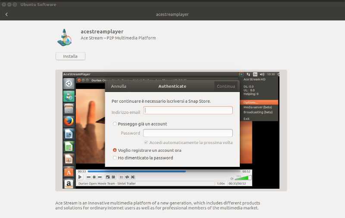Screen dimensions: 345x218
Task: Cancel authentication with Annulla
Action: (119, 86)
